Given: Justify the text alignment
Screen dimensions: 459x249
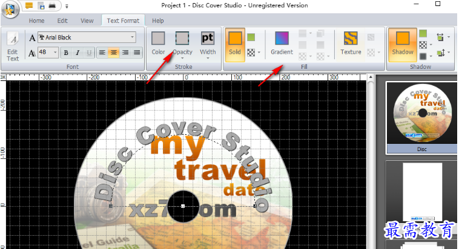Looking at the screenshot, I should [137, 53].
